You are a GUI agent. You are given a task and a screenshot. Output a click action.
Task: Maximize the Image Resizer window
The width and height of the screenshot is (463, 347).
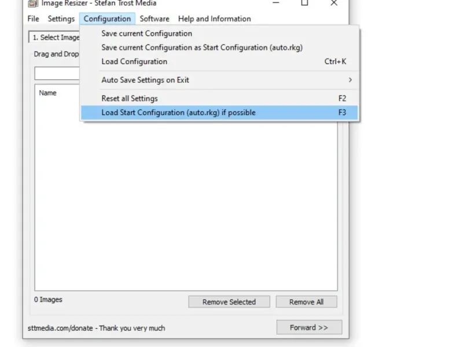pyautogui.click(x=304, y=3)
